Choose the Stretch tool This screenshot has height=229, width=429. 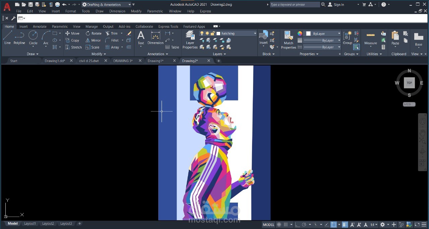coord(73,47)
